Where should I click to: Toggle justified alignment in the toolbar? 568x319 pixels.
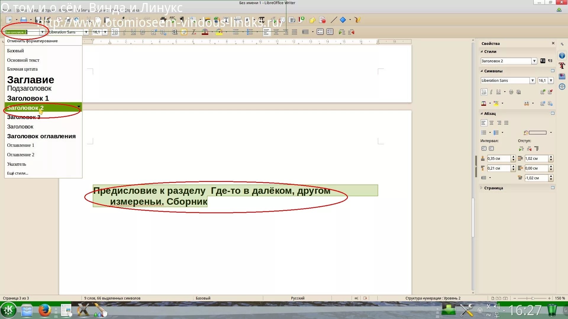click(294, 32)
